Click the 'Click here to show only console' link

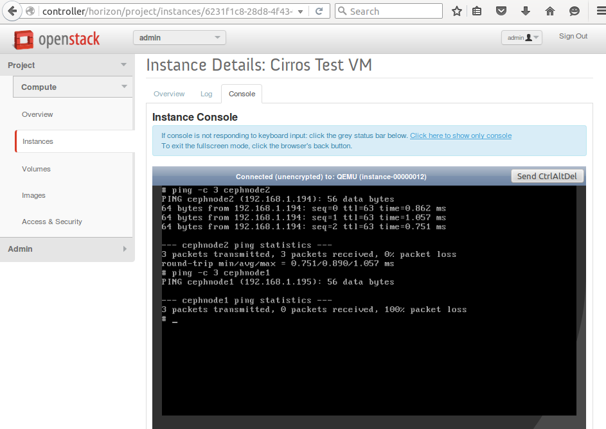[x=461, y=136]
